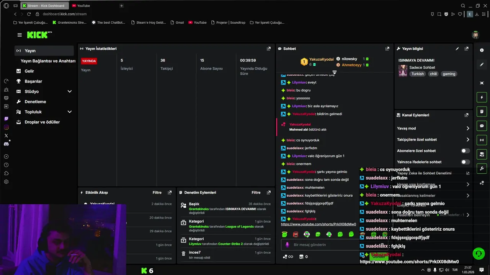Open X from the browser sidebar
This screenshot has width=490, height=275.
point(6,136)
